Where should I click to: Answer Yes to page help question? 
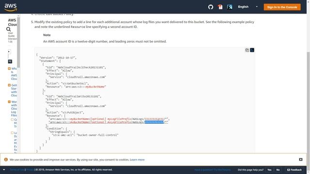point(269,170)
